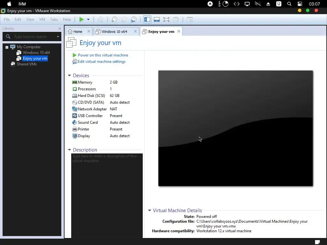Click the muted sound menu bar icon
Screen dimensions: 327x245
tap(258, 4)
